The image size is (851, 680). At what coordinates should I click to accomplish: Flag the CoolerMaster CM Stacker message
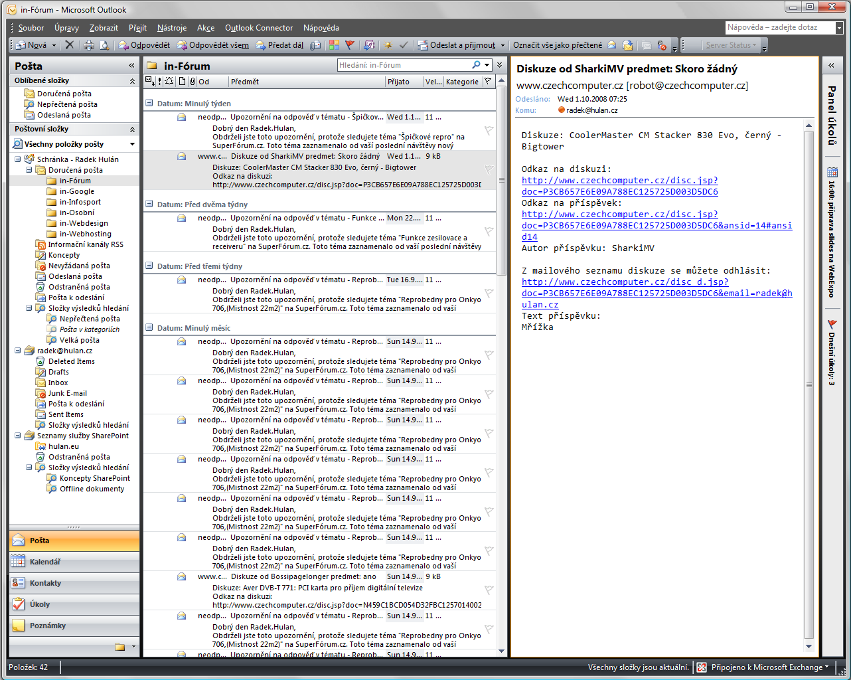tap(489, 169)
